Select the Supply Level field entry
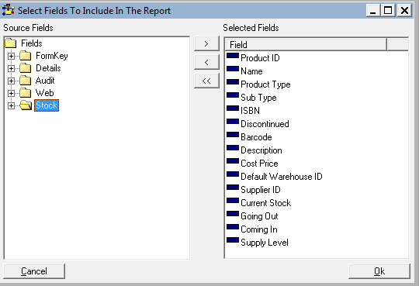The height and width of the screenshot is (286, 419). (x=265, y=243)
